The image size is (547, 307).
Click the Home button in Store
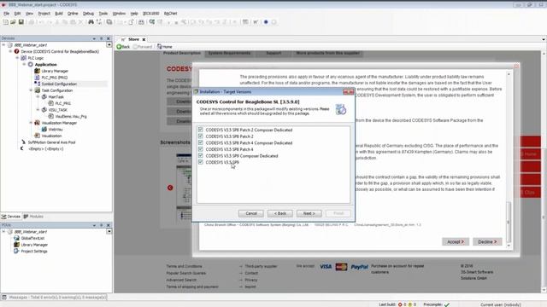tap(165, 47)
